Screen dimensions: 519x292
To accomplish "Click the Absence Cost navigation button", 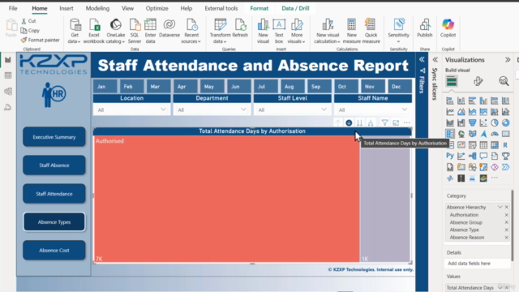I will 54,251.
